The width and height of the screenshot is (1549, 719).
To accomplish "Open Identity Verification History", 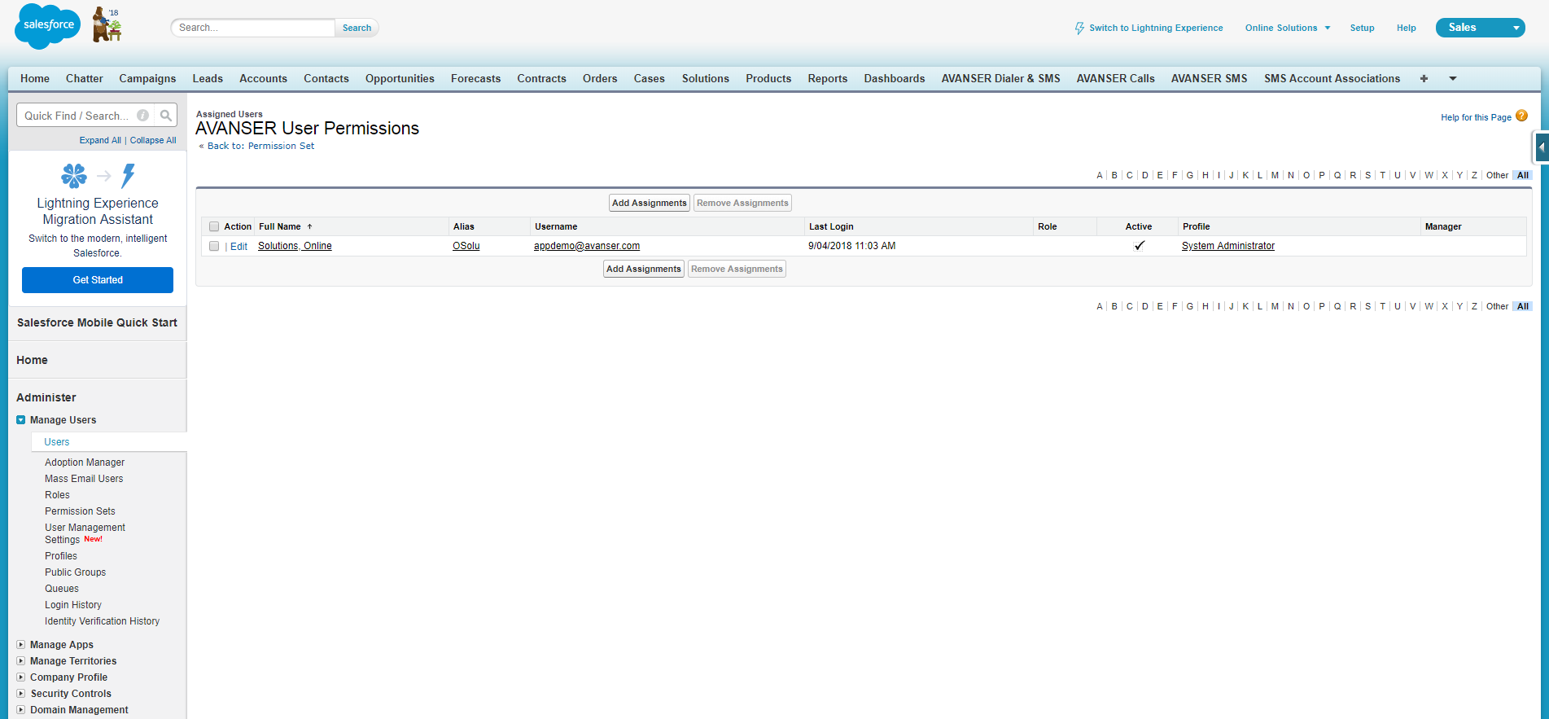I will [x=102, y=621].
